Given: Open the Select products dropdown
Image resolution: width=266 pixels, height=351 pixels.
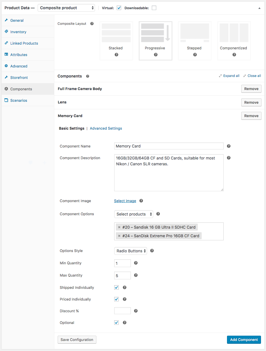Looking at the screenshot, I should [x=134, y=214].
